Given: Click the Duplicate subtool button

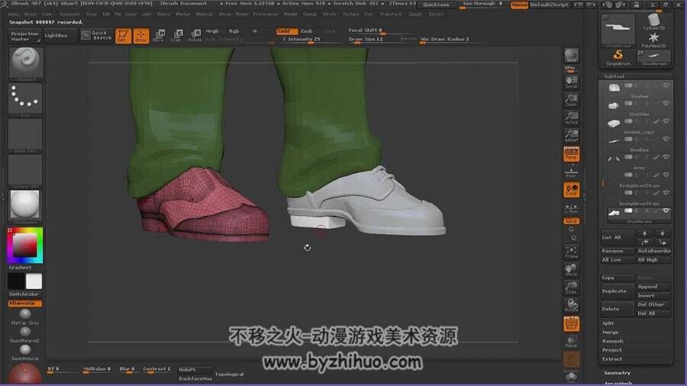Looking at the screenshot, I should (x=618, y=291).
